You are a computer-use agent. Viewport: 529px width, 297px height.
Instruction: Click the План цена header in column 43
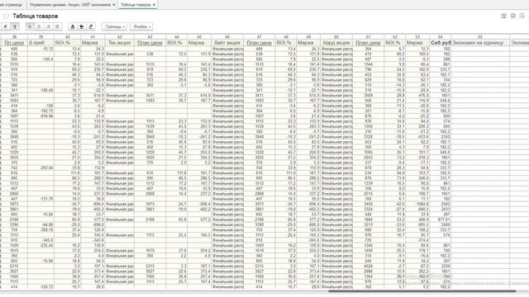150,43
